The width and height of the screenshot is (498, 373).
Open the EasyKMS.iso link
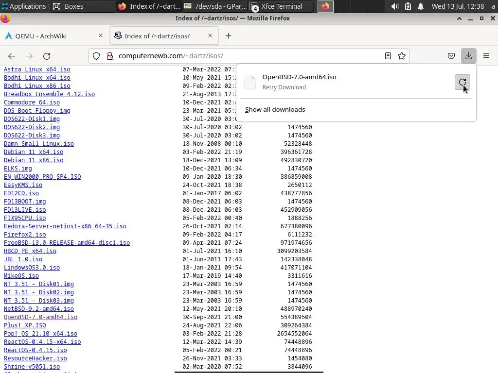(23, 185)
